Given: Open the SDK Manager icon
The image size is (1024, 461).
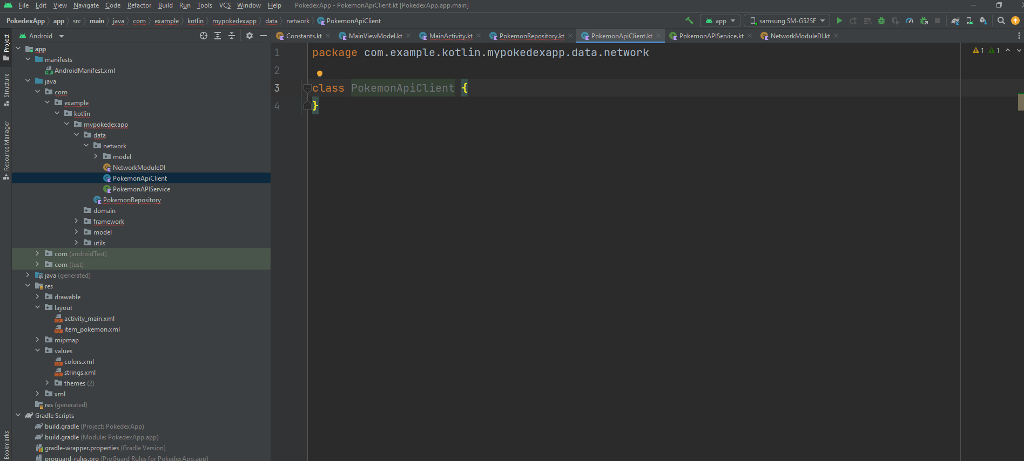Looking at the screenshot, I should coord(983,20).
